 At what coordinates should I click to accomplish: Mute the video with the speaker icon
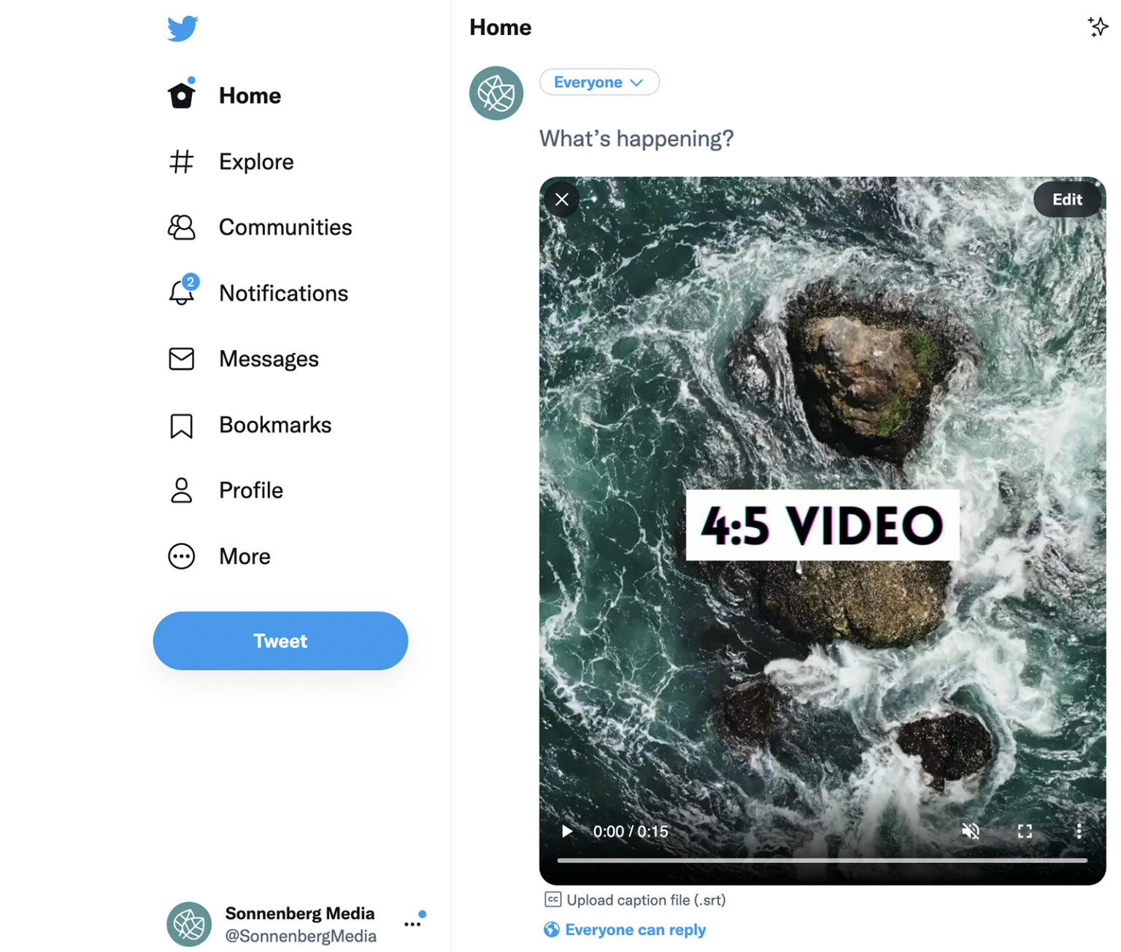[x=970, y=831]
